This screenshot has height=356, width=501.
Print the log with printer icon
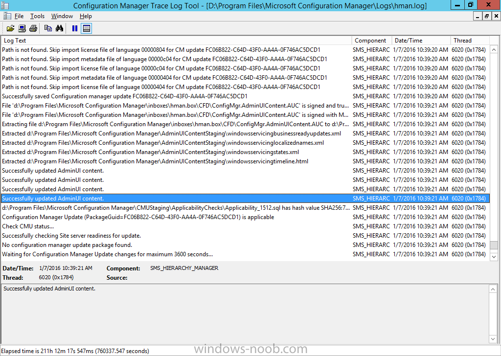click(33, 28)
